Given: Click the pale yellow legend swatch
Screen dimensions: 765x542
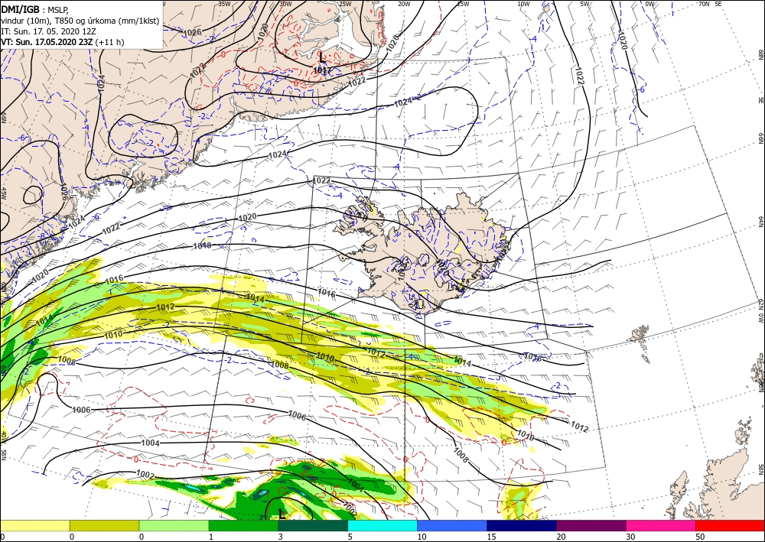Looking at the screenshot, I should [34, 525].
